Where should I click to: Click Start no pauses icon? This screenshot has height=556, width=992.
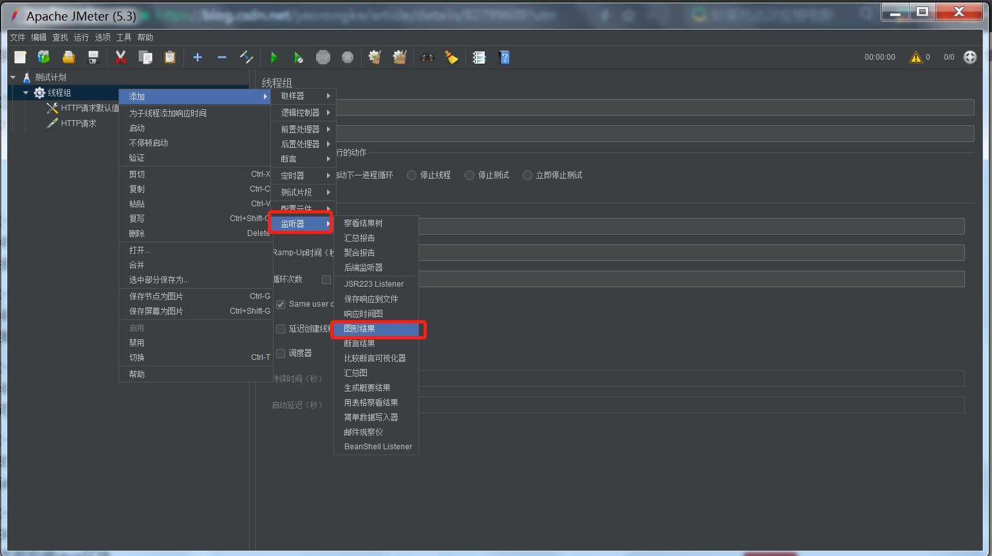(298, 58)
